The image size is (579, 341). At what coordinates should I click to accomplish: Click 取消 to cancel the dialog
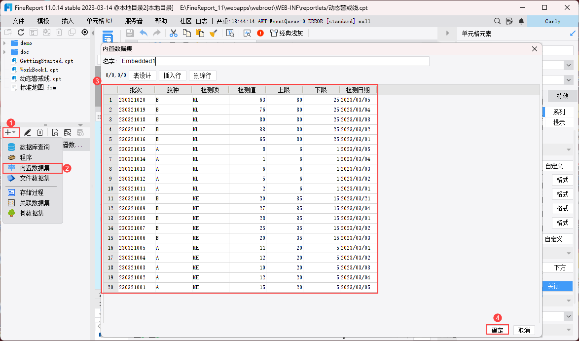pyautogui.click(x=524, y=330)
